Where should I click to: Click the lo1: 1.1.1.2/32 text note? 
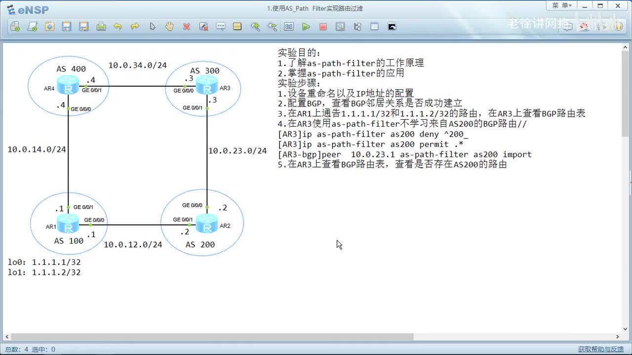coord(44,272)
